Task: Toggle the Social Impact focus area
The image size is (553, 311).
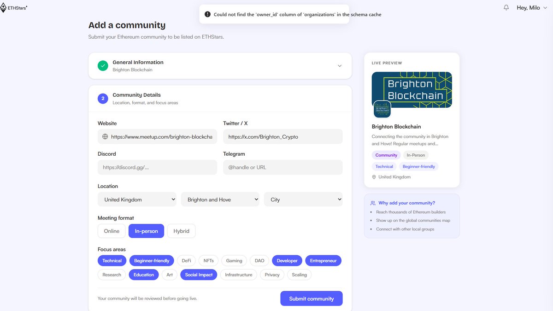Action: [x=199, y=275]
